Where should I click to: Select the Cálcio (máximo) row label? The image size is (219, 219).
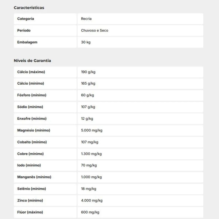31,72
